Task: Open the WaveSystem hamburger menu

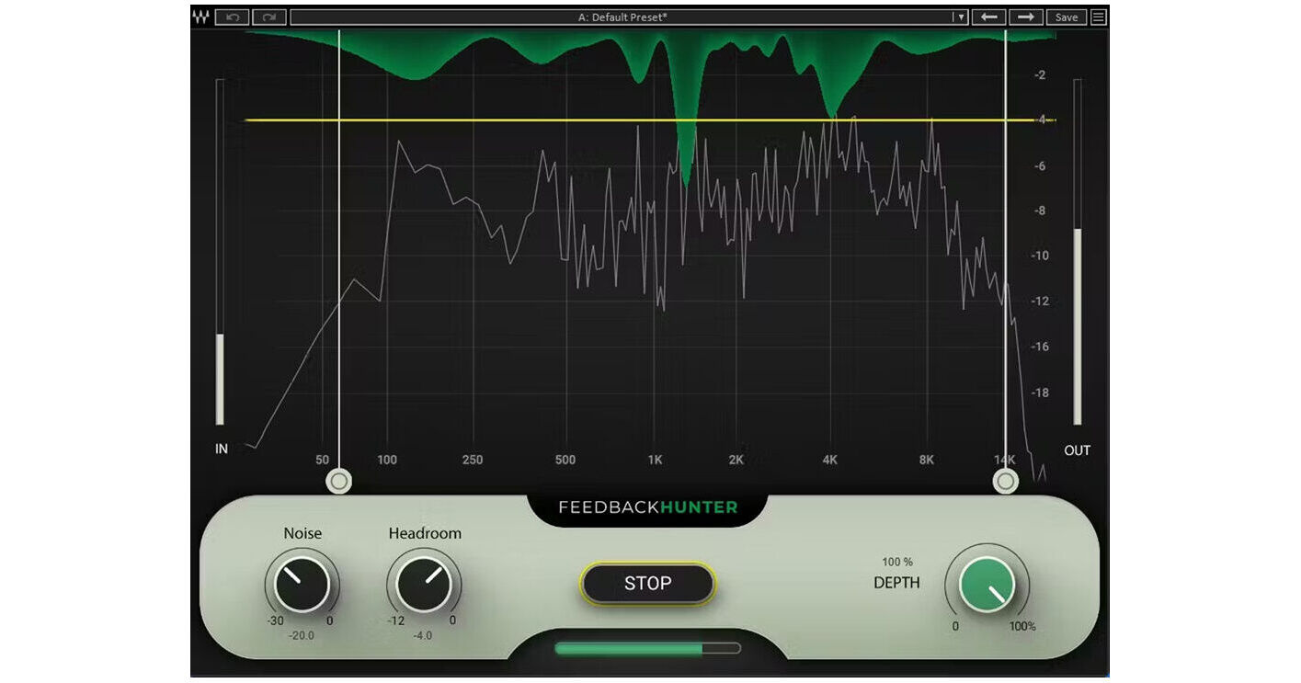Action: click(x=1097, y=16)
